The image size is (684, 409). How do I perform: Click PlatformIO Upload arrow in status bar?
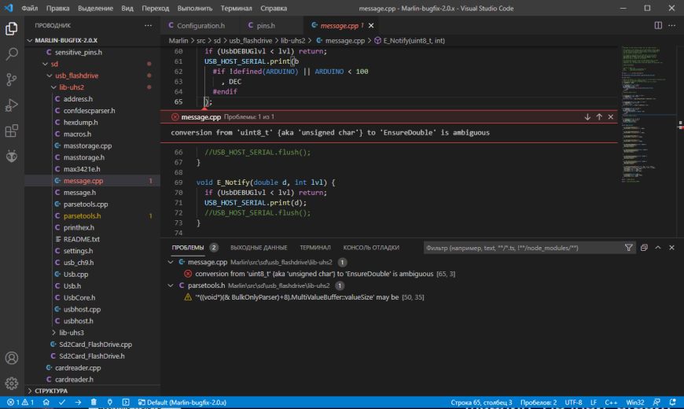point(78,403)
